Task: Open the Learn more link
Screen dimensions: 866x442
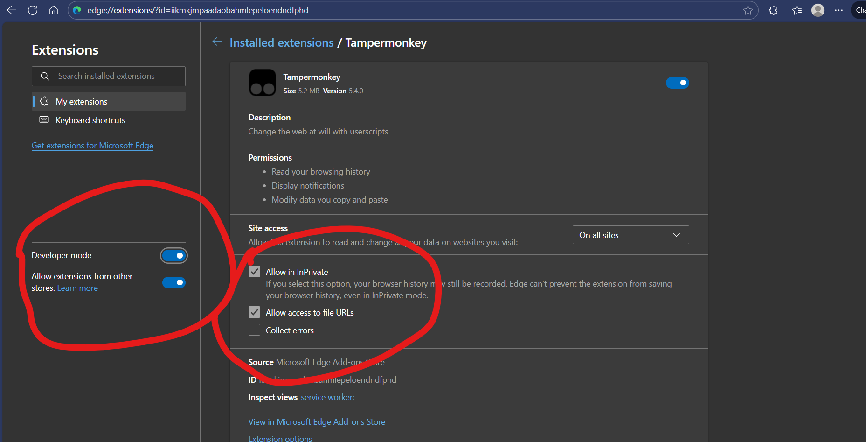Action: tap(77, 288)
